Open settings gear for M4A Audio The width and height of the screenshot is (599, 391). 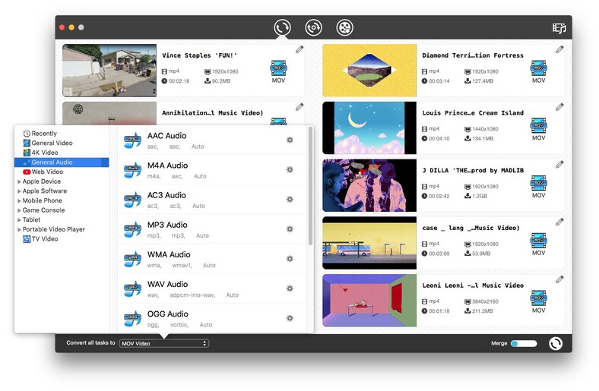tap(290, 170)
